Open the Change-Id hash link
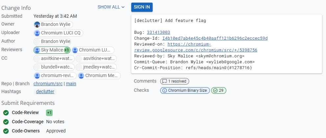The width and height of the screenshot is (326, 138). [215, 38]
